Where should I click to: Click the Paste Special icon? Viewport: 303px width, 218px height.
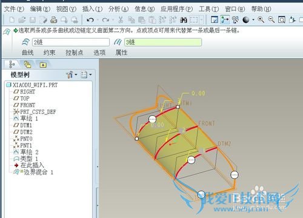(x=152, y=20)
